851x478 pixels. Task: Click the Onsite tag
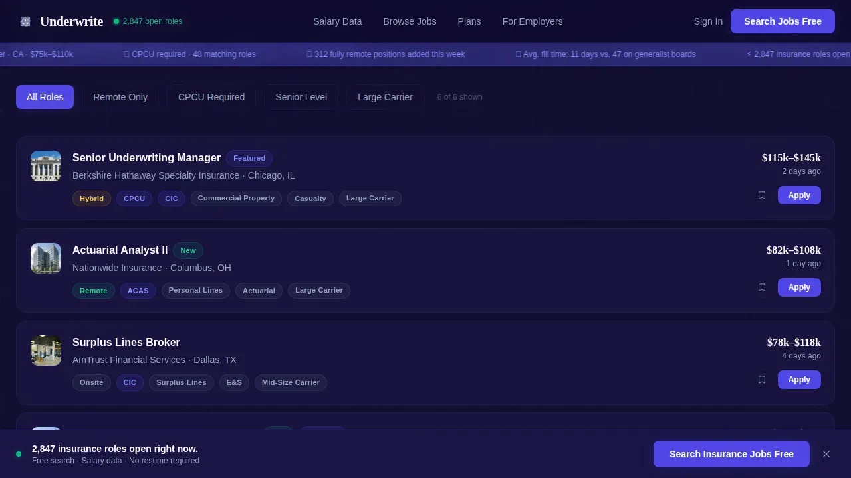[x=92, y=383]
